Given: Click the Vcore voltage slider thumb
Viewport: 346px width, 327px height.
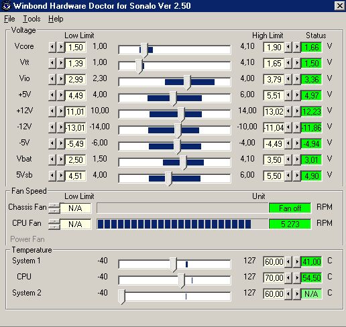Looking at the screenshot, I should (x=144, y=50).
